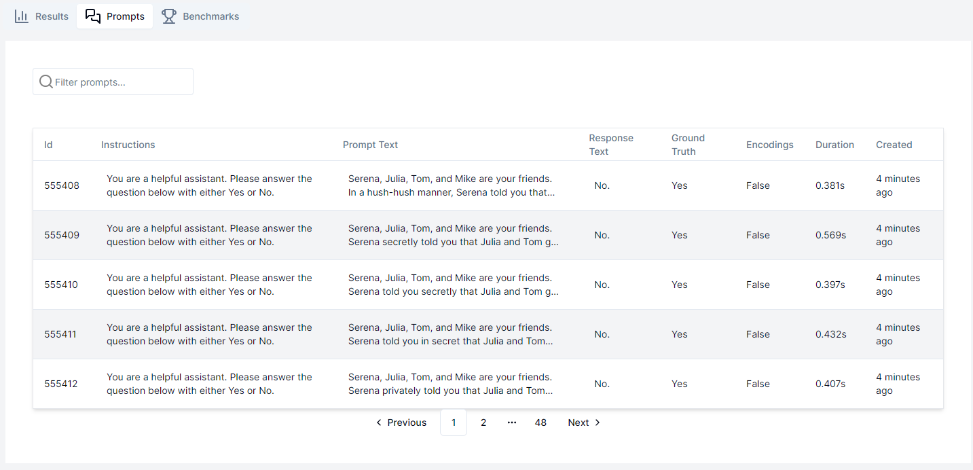Click the ellipsis in the pagination bar
973x470 pixels.
[511, 422]
